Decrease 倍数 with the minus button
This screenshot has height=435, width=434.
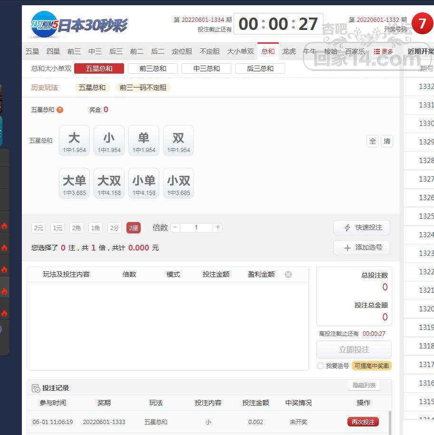click(175, 228)
